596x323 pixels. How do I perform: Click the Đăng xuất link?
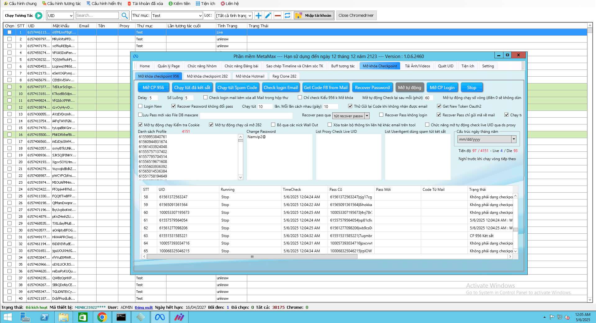tap(144, 307)
